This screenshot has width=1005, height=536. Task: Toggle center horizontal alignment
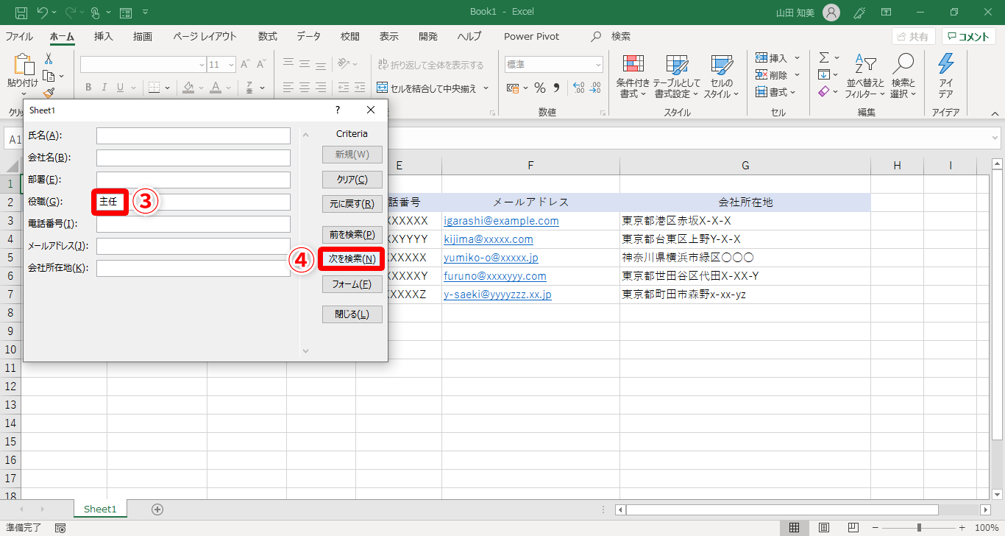[x=303, y=88]
